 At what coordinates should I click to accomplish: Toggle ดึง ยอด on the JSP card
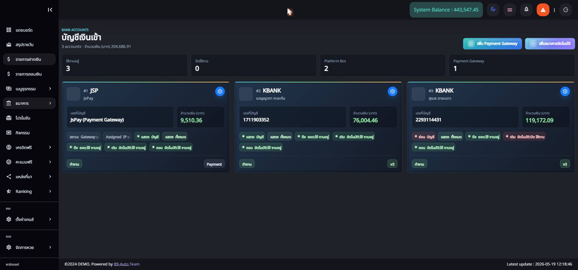click(84, 147)
